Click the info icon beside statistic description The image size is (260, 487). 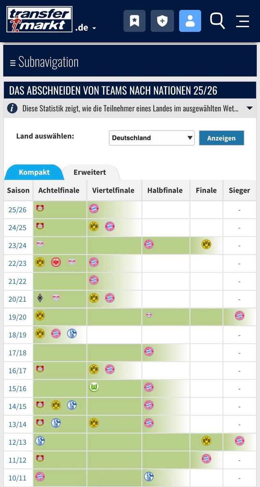(x=13, y=108)
